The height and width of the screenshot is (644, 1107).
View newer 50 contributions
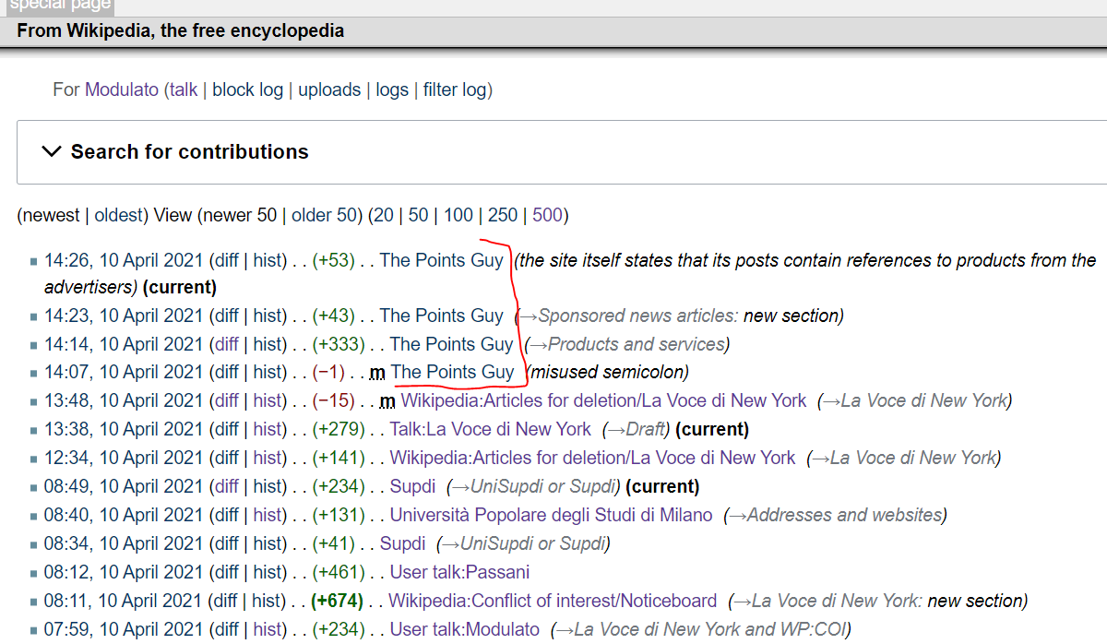click(x=240, y=215)
